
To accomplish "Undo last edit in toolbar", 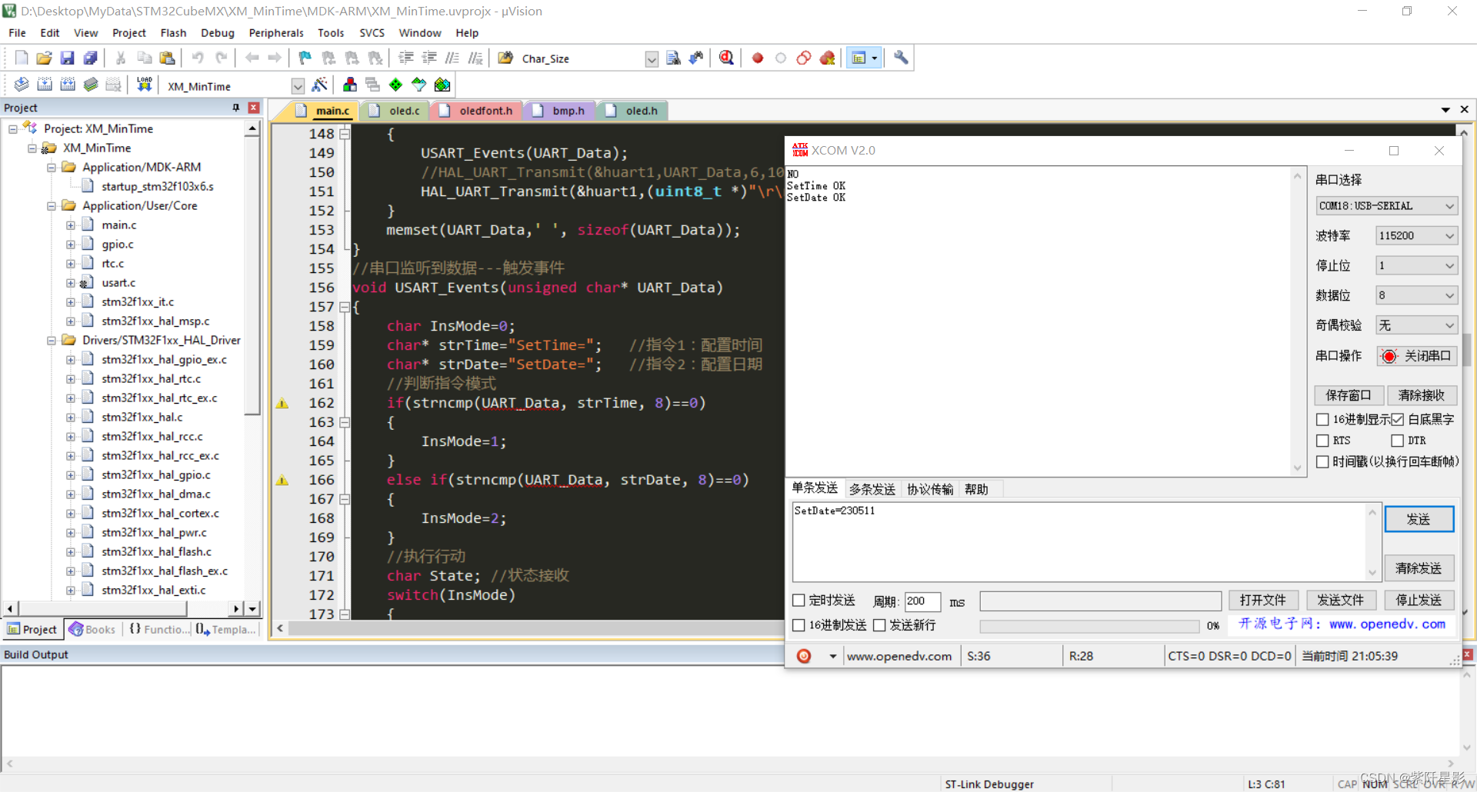I will (198, 58).
